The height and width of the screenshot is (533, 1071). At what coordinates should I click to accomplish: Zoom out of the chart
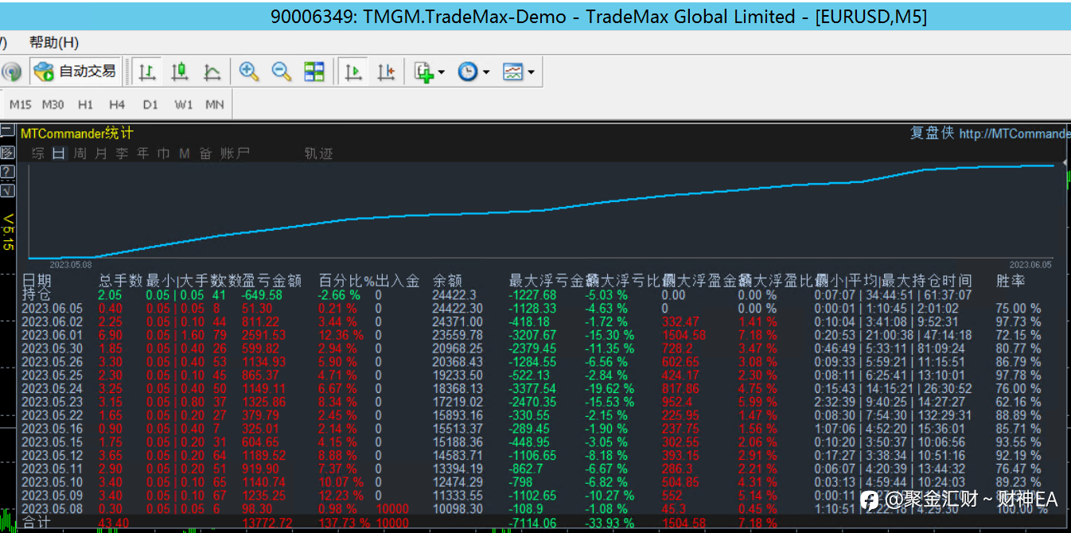[281, 72]
